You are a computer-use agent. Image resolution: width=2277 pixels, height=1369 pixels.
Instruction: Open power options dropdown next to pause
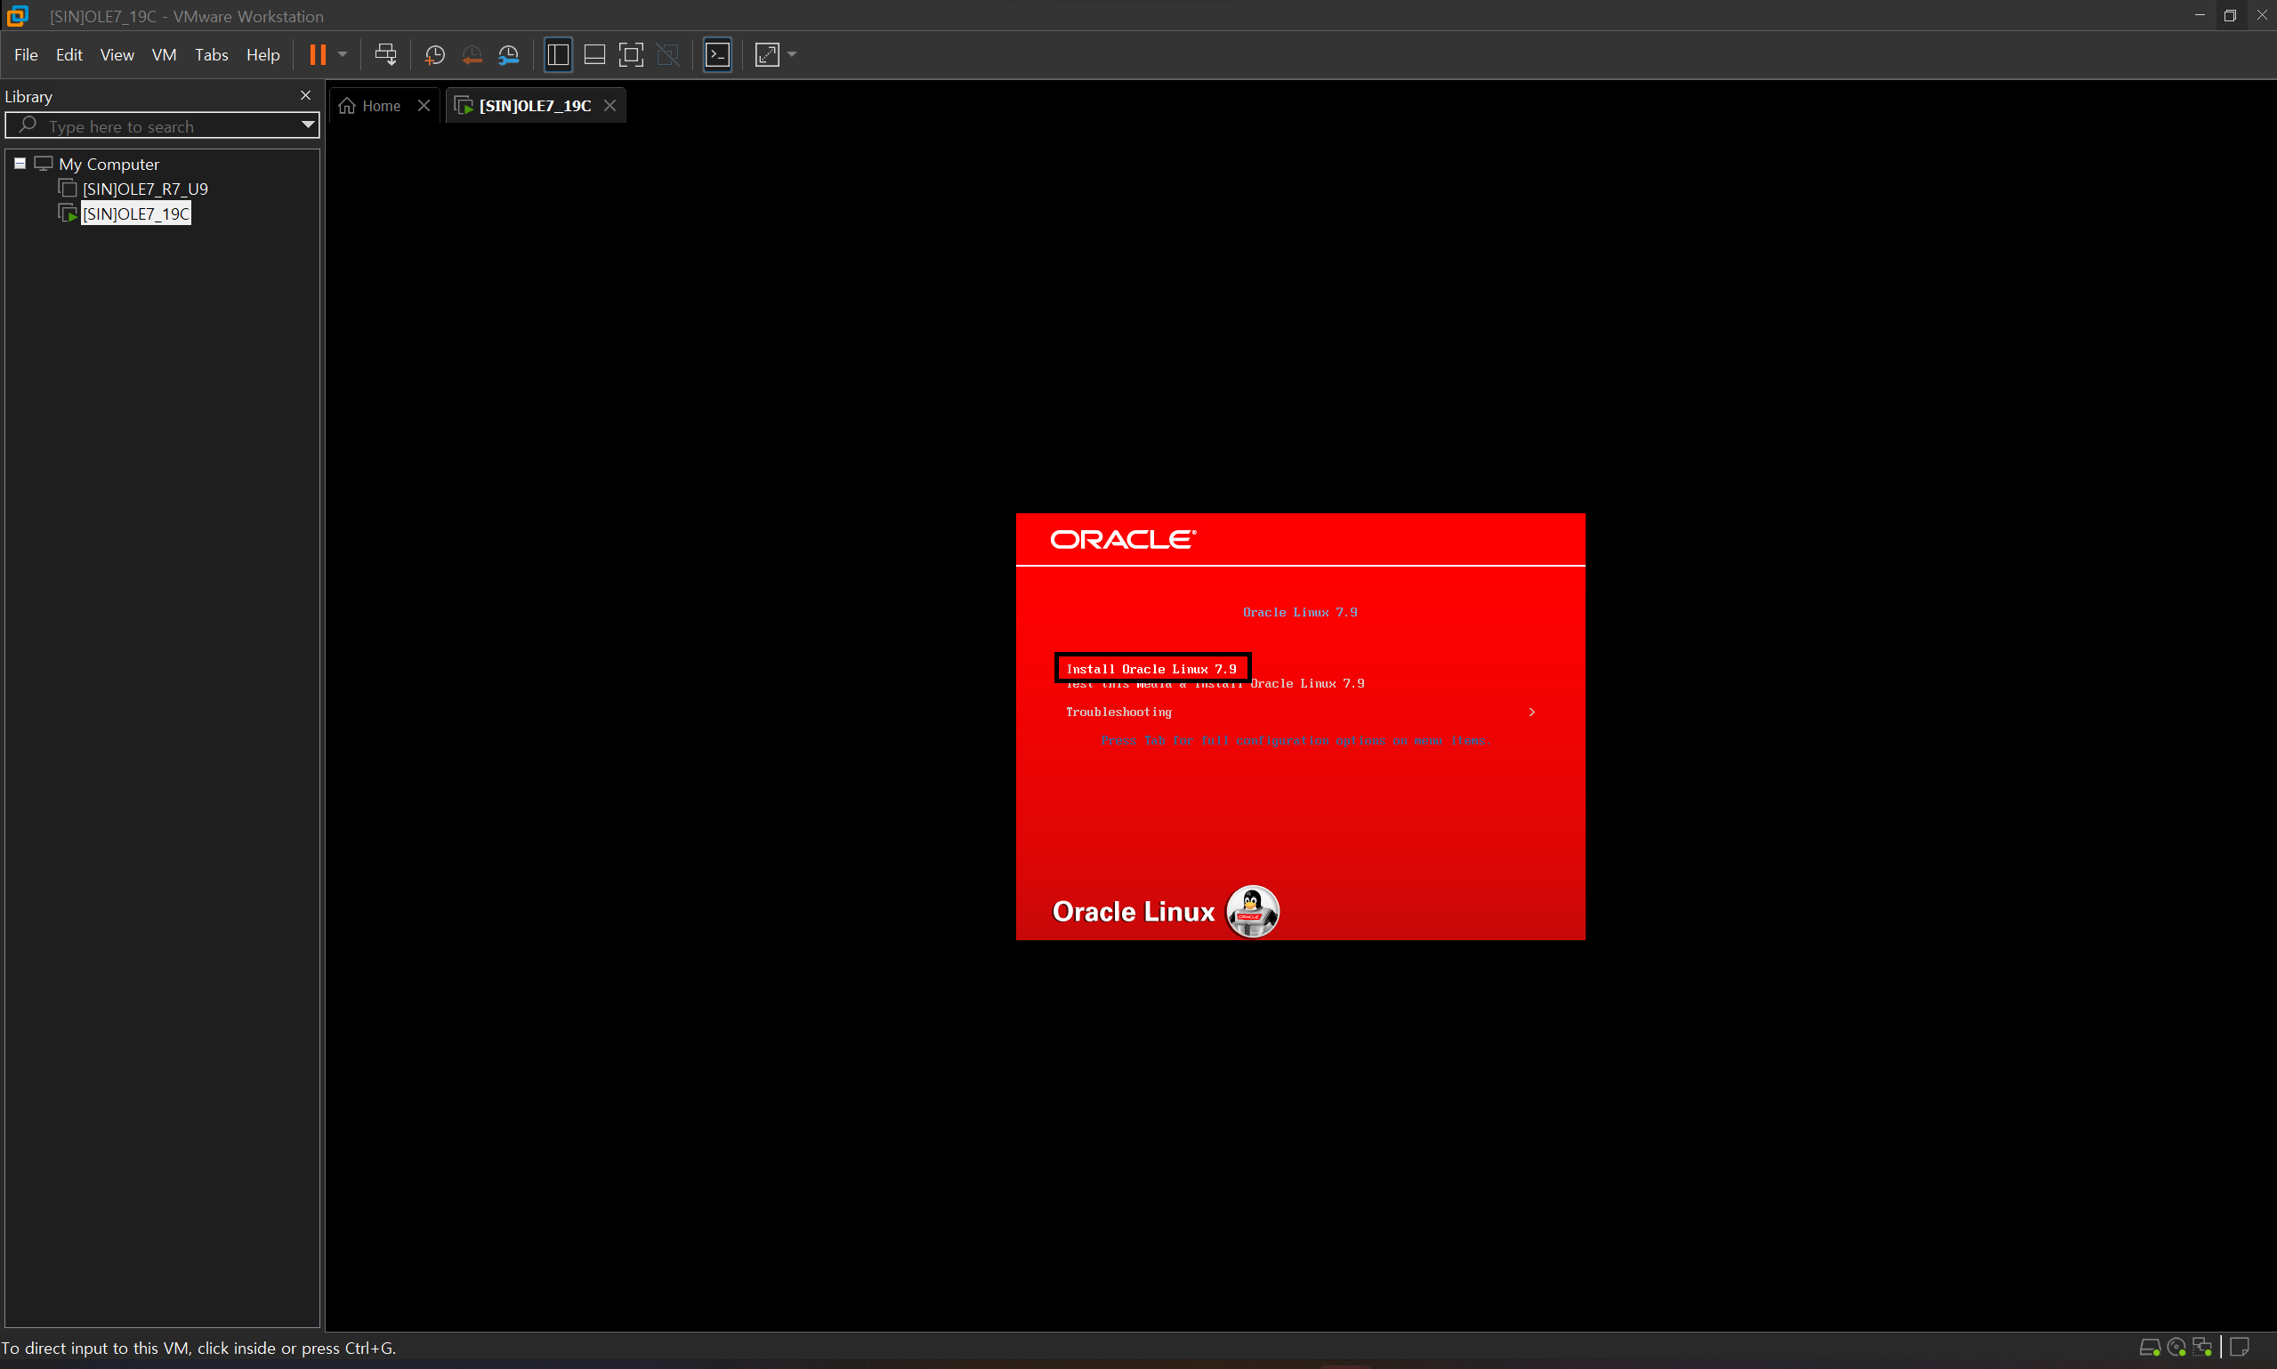(343, 54)
